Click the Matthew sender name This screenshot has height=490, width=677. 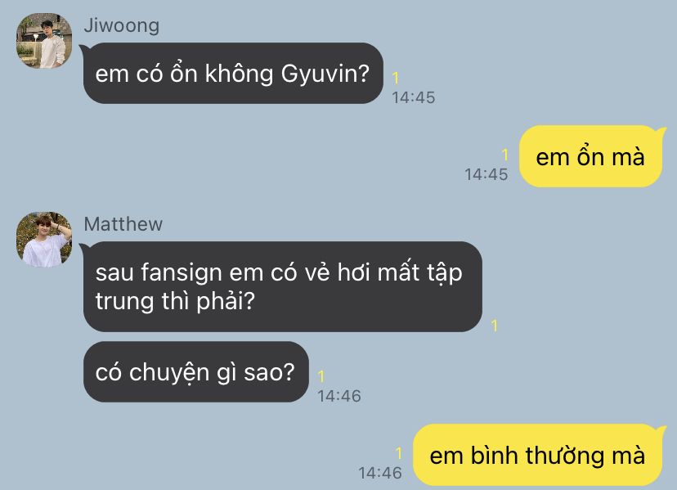(123, 224)
